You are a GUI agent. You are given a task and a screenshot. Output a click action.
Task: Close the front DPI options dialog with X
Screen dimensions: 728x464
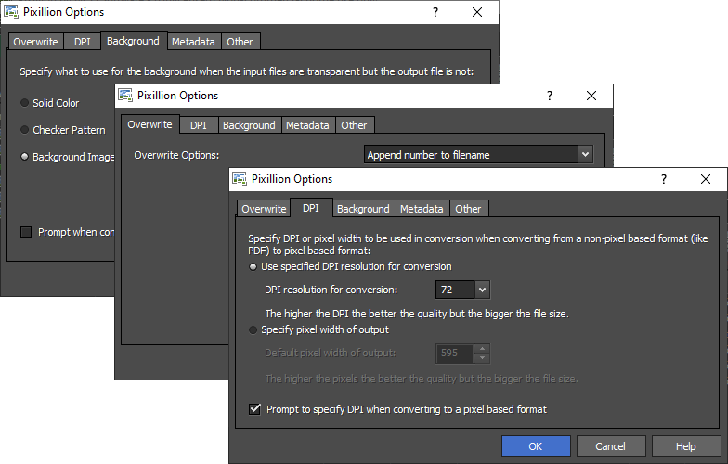coord(707,179)
